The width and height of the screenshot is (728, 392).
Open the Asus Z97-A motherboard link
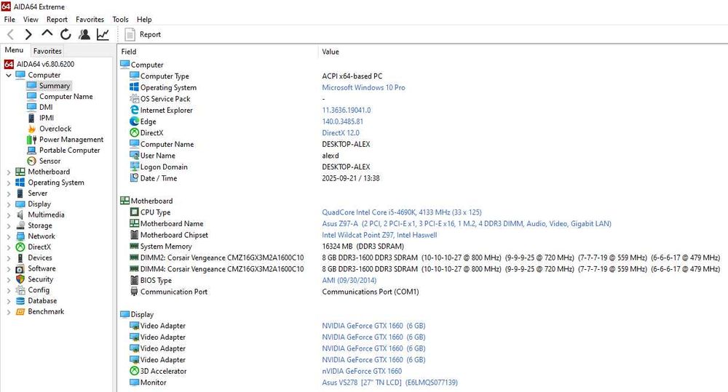467,223
